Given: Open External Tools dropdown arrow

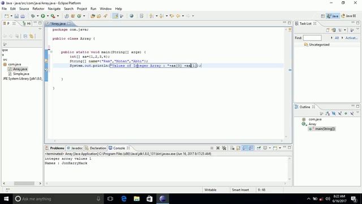Looking at the screenshot, I should coord(58,16).
